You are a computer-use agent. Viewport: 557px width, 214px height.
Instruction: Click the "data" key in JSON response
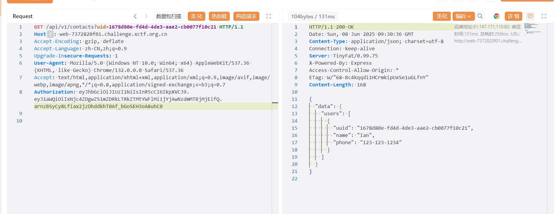324,106
